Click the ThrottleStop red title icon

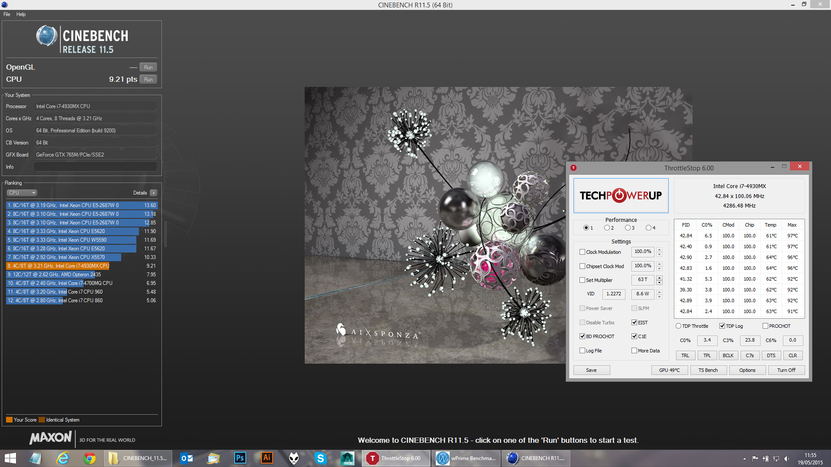pyautogui.click(x=573, y=168)
